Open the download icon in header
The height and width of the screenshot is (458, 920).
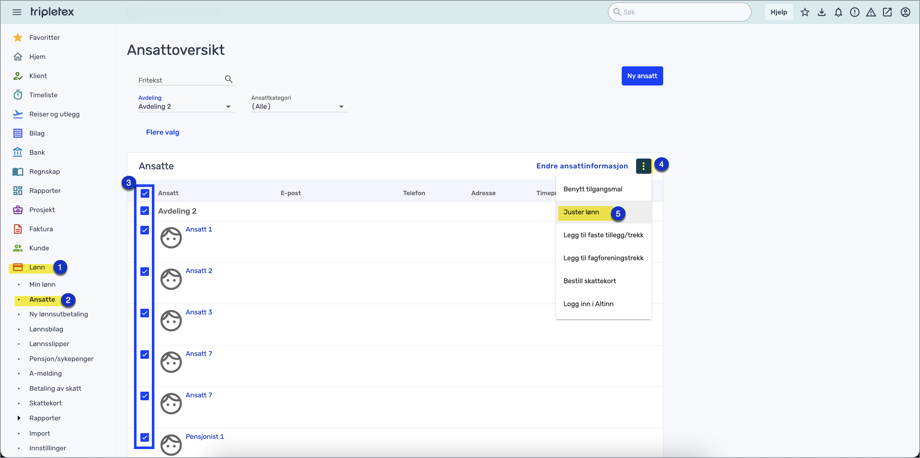click(x=821, y=12)
